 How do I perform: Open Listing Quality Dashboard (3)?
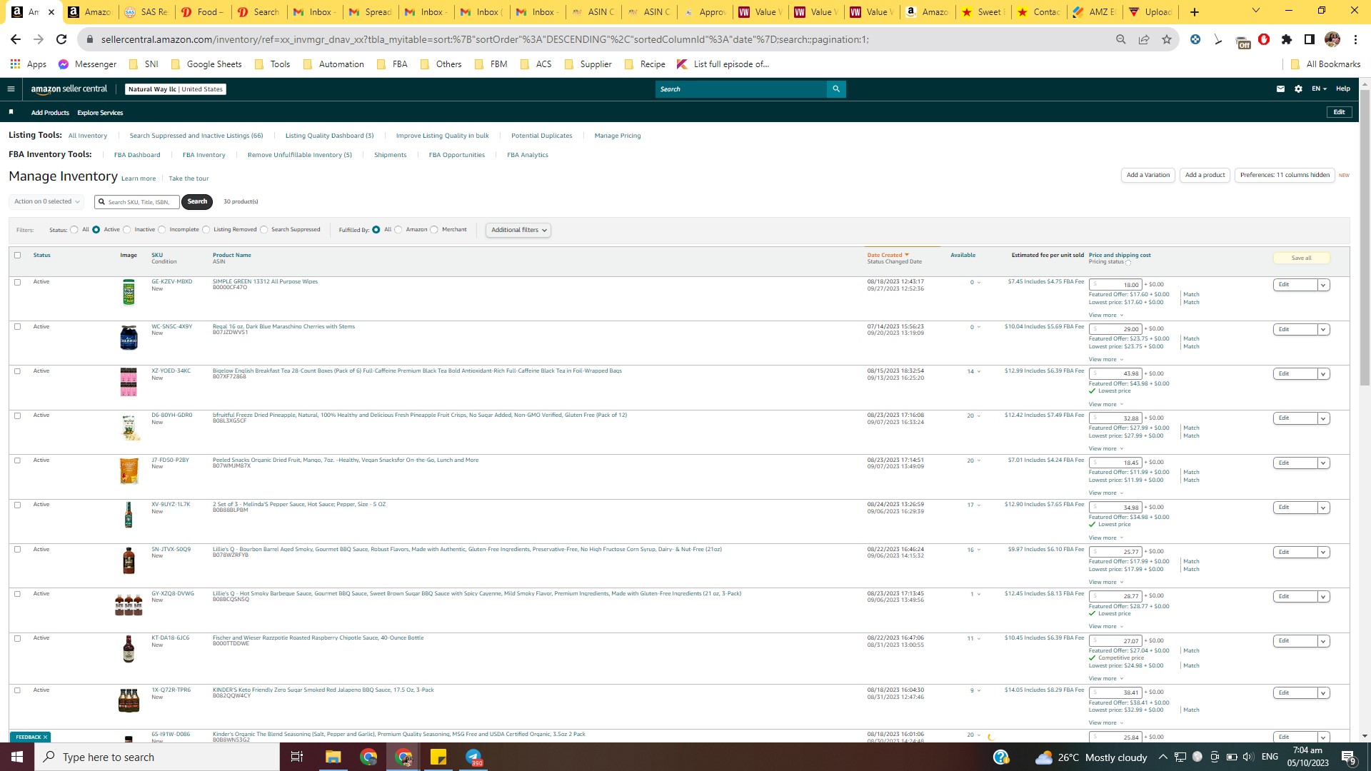click(329, 136)
